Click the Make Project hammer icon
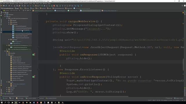The width and height of the screenshot is (186, 104). [33, 6]
